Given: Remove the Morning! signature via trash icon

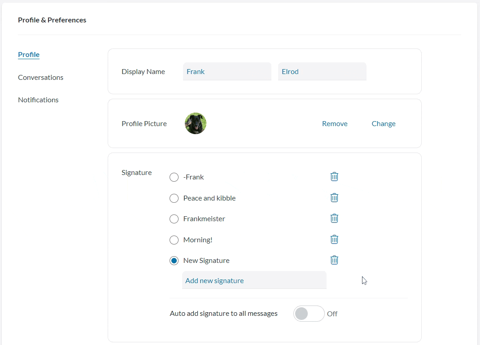Looking at the screenshot, I should 334,240.
